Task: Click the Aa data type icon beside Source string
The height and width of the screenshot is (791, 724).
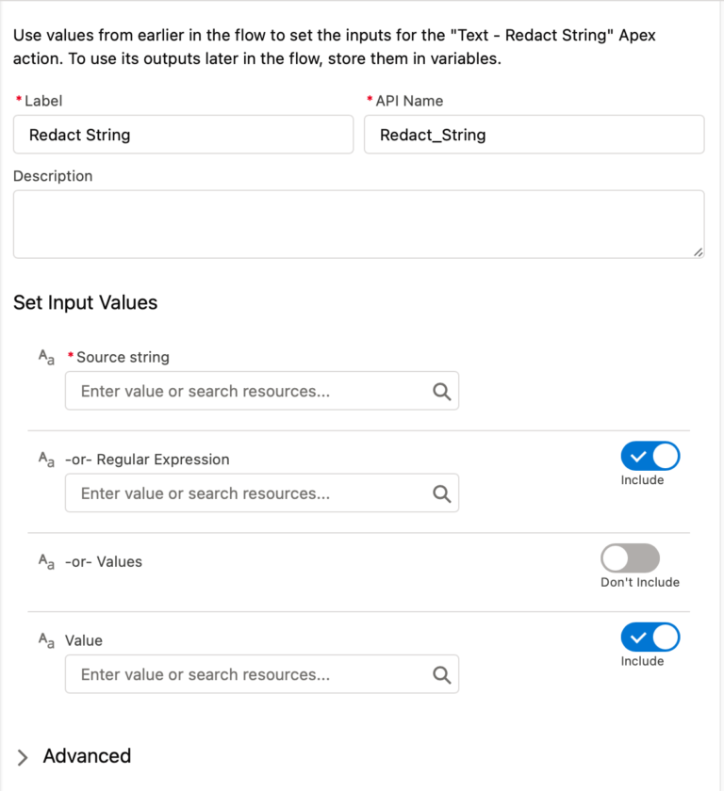Action: (x=45, y=357)
